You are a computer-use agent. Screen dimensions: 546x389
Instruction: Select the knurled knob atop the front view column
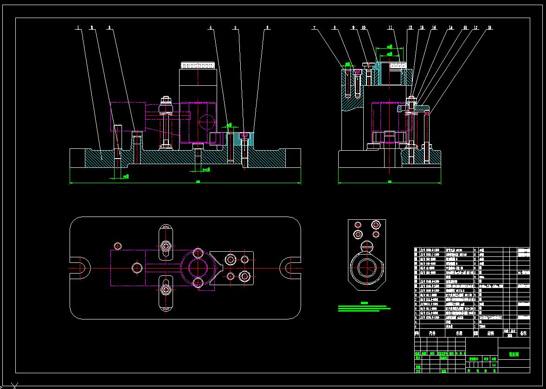198,65
